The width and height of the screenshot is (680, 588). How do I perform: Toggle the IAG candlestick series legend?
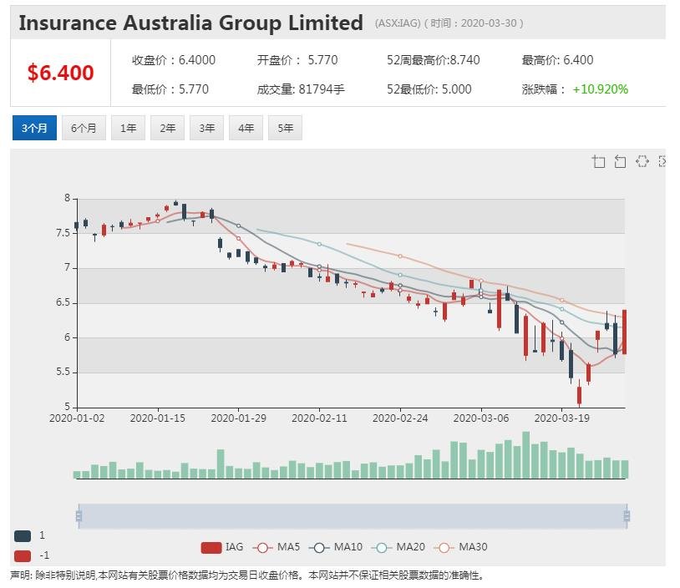coord(222,547)
